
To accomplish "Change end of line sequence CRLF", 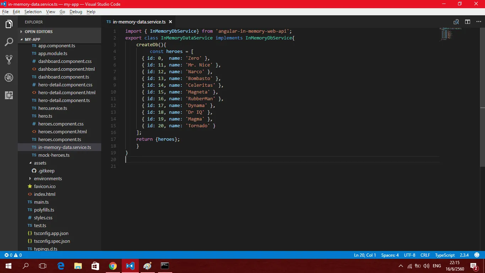I will (x=425, y=255).
